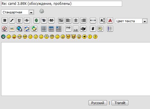Insert an image tag
Image resolution: width=150 pixels, height=109 pixels.
(12, 28)
